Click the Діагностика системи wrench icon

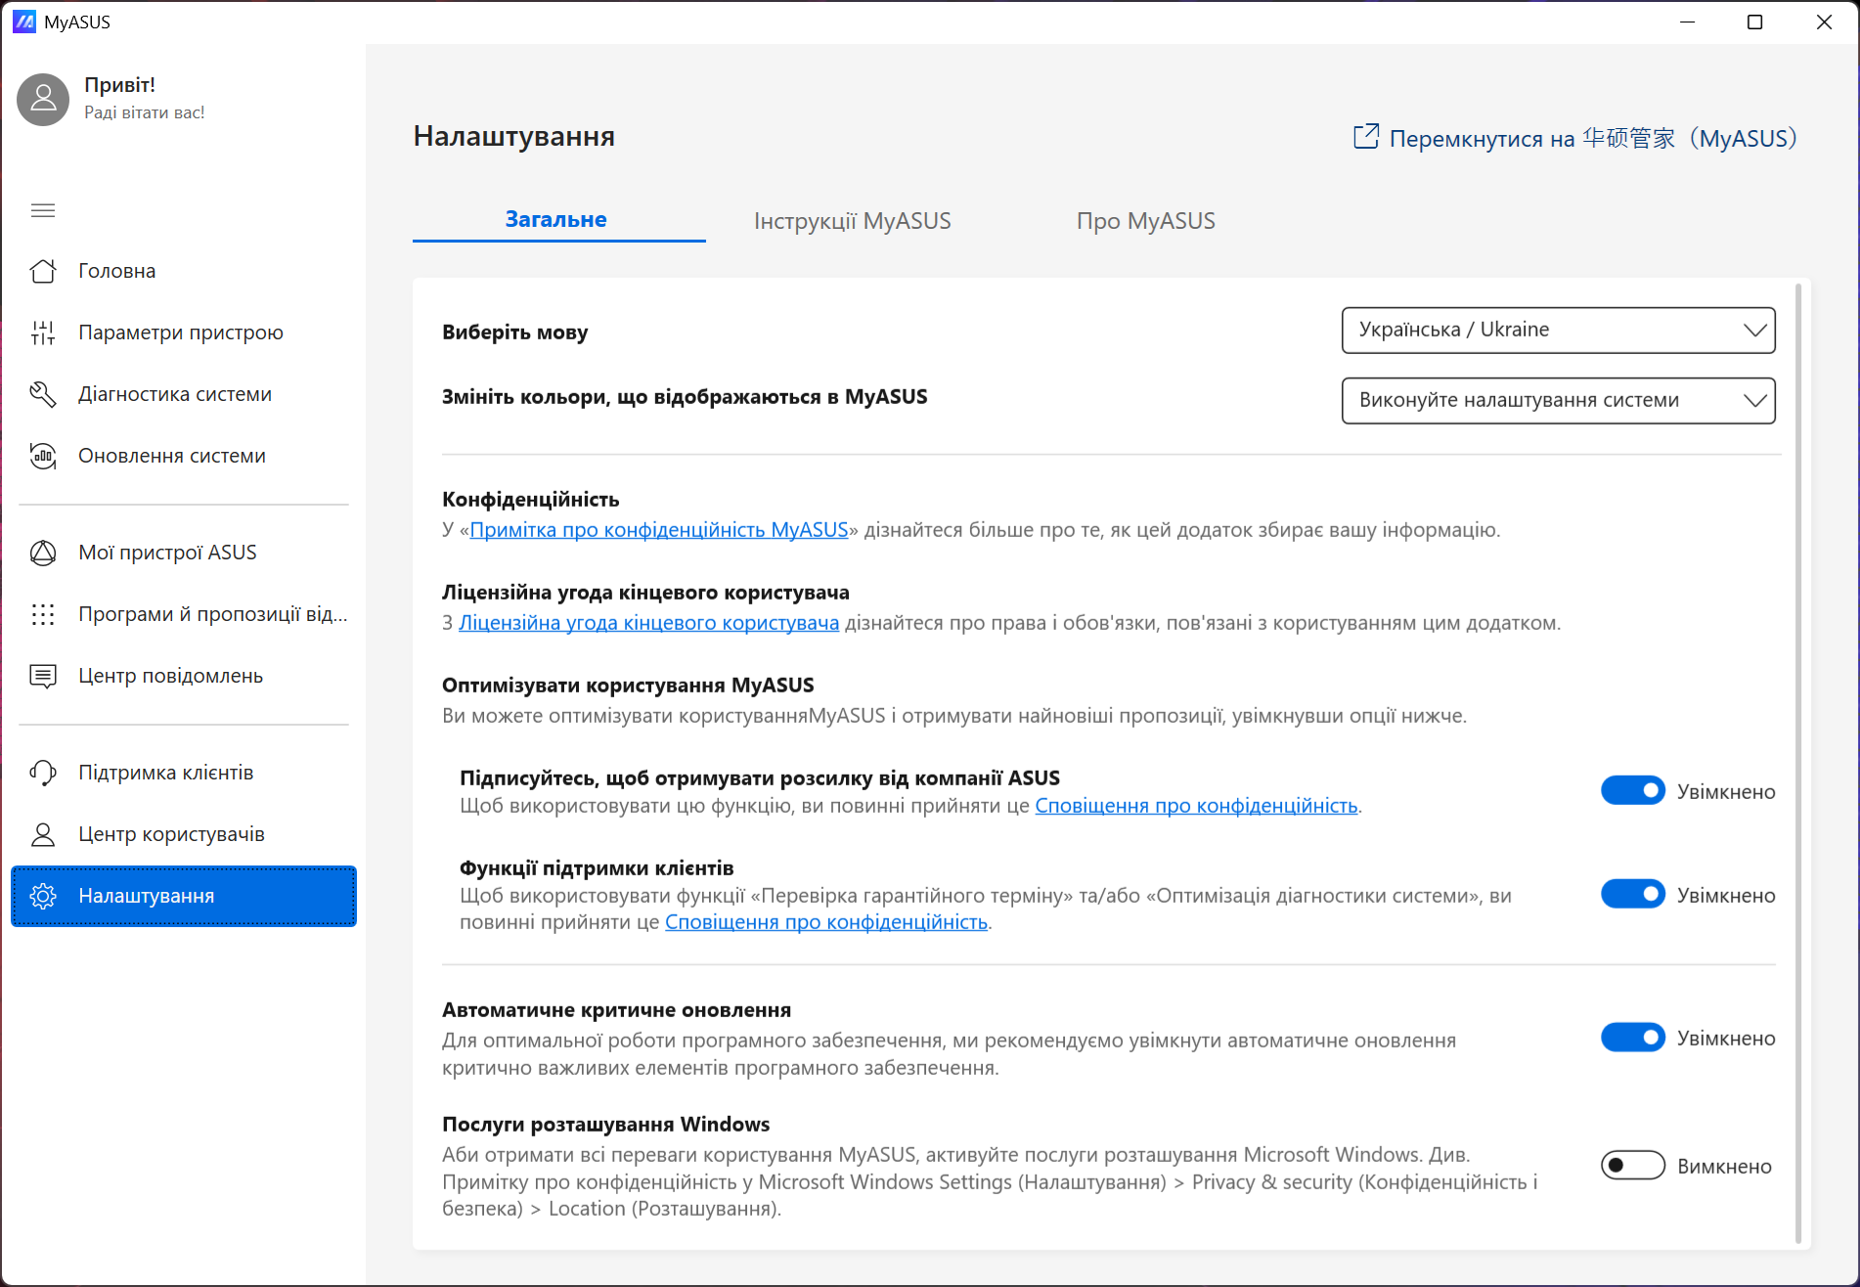click(x=43, y=394)
